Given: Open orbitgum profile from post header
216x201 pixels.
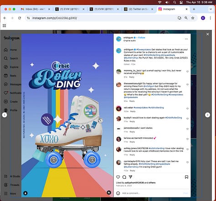Looking at the screenshot, I should (x=128, y=37).
